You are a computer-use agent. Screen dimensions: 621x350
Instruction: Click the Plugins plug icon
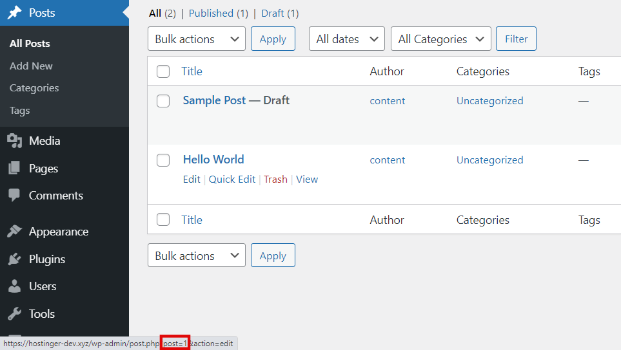point(14,259)
